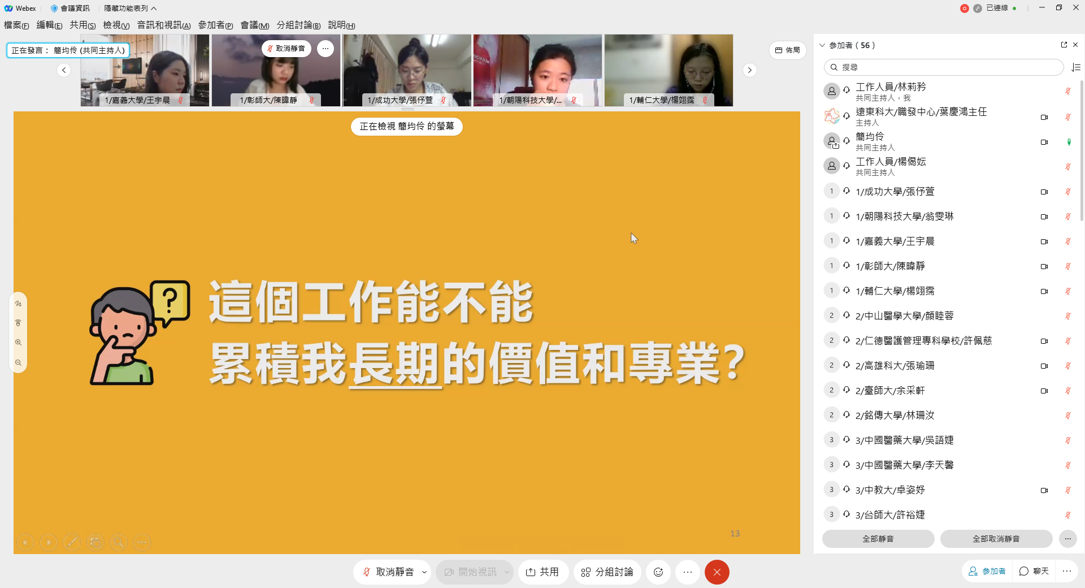Viewport: 1085px width, 588px height.
Task: Click the sort participants icon
Action: tap(1076, 67)
